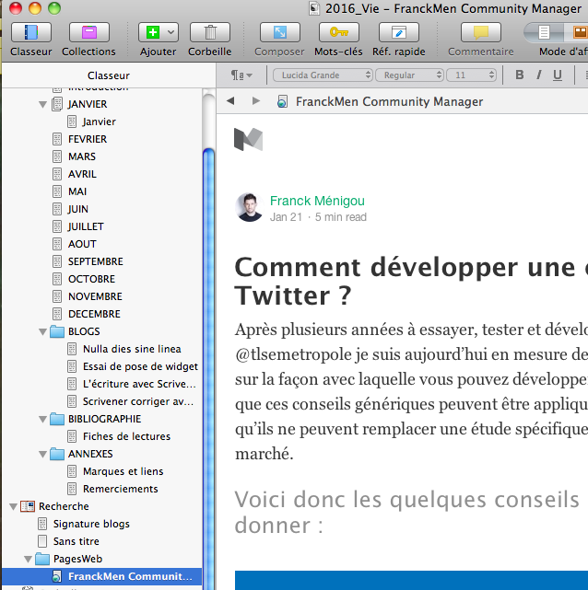Click the Classeur binder toolbar icon
This screenshot has width=588, height=590.
30,33
